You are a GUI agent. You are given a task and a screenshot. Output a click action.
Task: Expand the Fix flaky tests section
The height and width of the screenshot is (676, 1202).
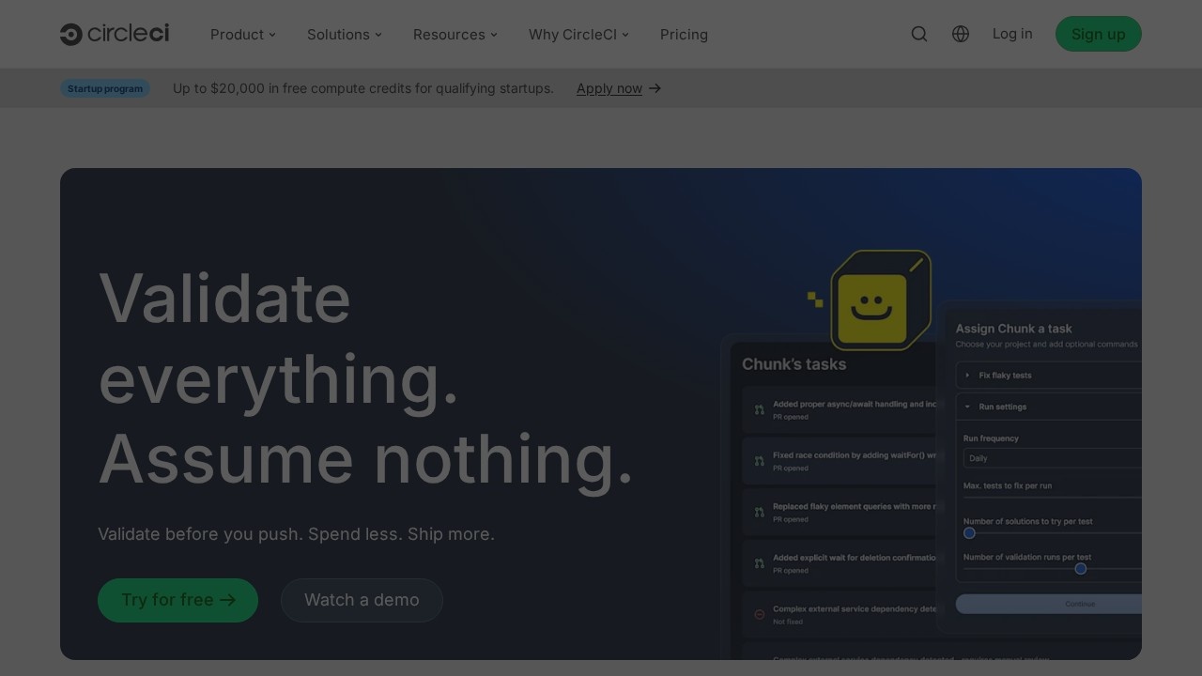(x=1049, y=375)
